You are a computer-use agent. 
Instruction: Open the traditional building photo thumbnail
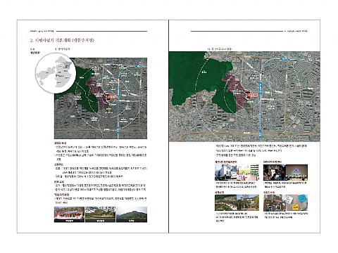tap(69, 214)
